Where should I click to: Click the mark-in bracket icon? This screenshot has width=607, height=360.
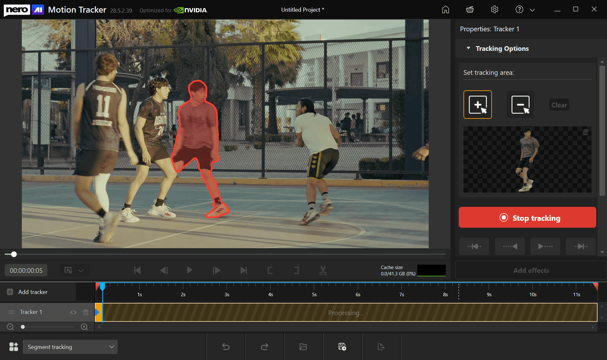(x=270, y=270)
